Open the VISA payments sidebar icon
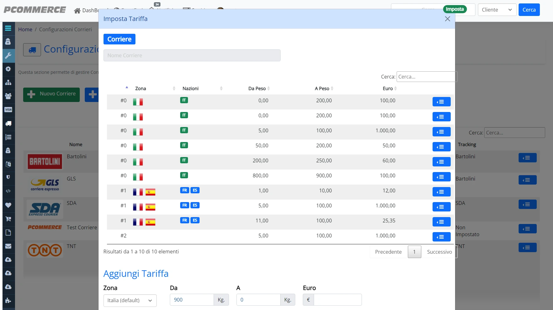Viewport: 553px width, 310px height. 8,109
